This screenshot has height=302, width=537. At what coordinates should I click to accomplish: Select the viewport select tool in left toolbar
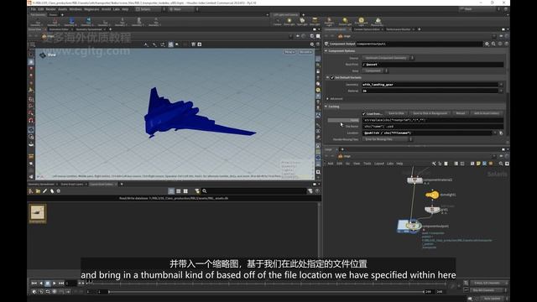click(31, 62)
